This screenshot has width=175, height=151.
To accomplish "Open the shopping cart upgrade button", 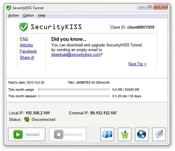I will click(125, 134).
